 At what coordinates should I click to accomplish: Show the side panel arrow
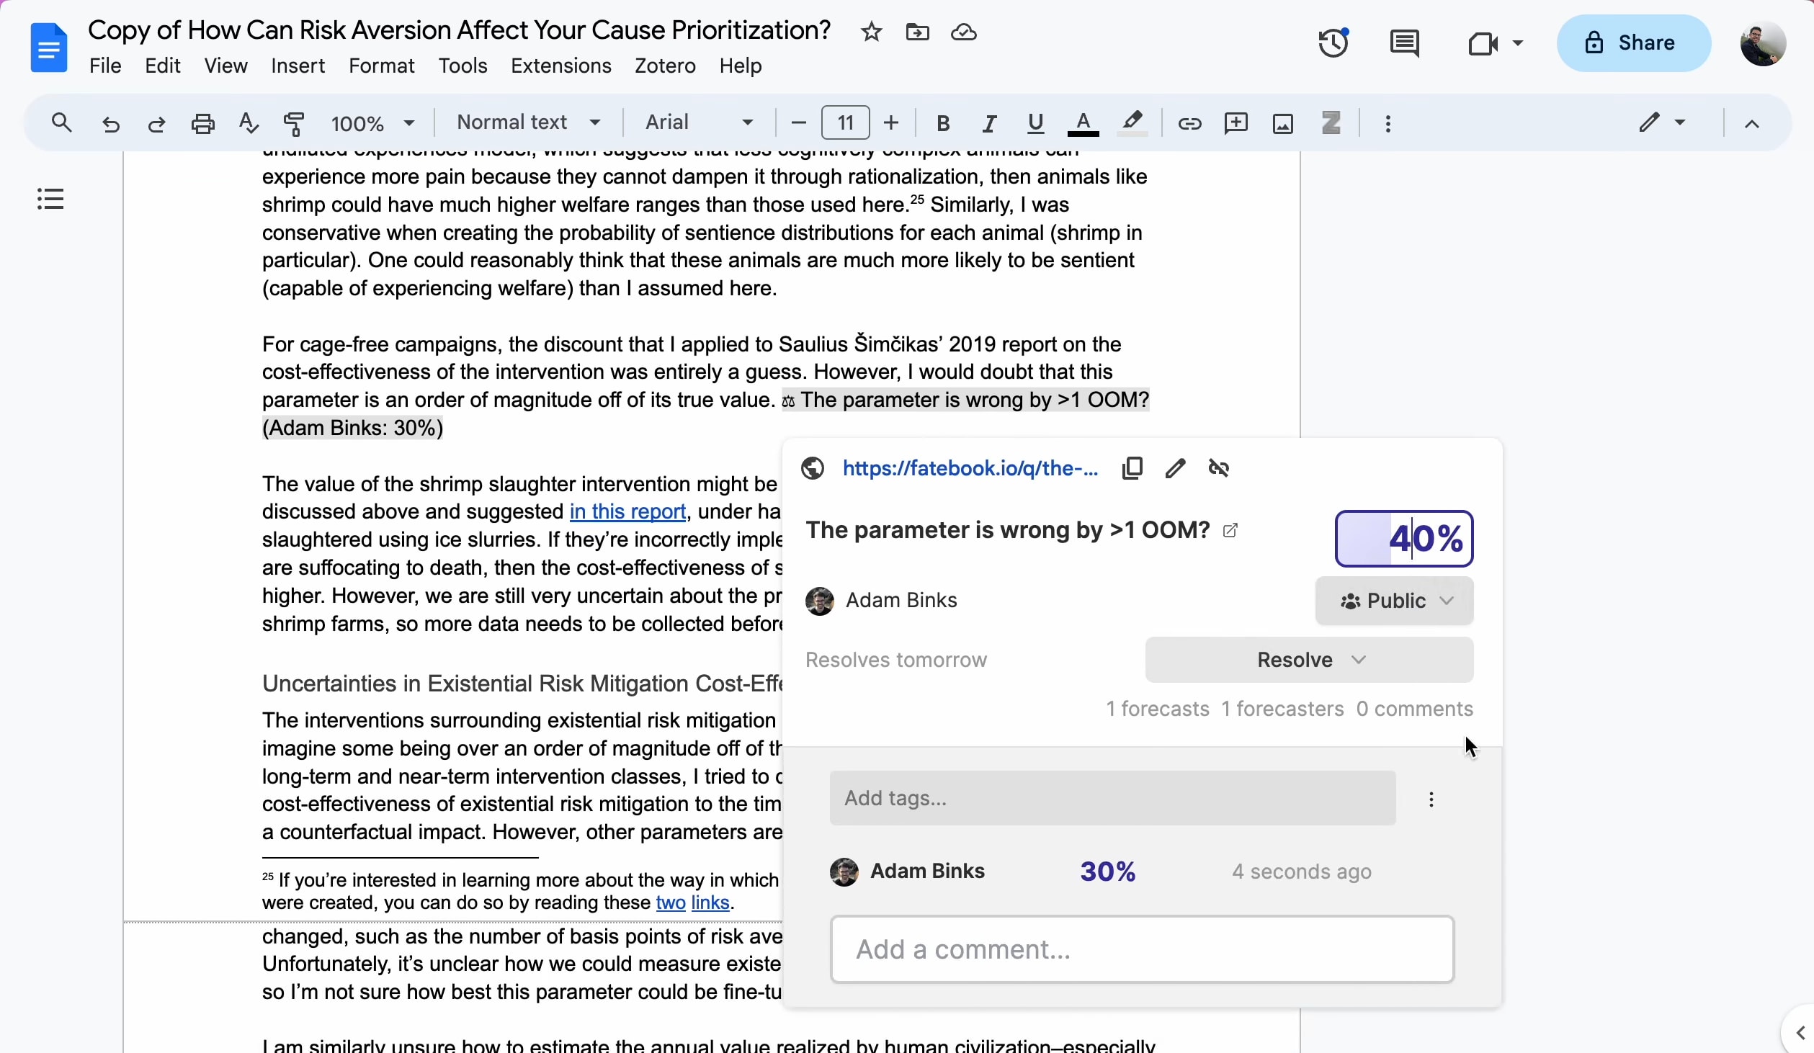click(x=1800, y=1034)
